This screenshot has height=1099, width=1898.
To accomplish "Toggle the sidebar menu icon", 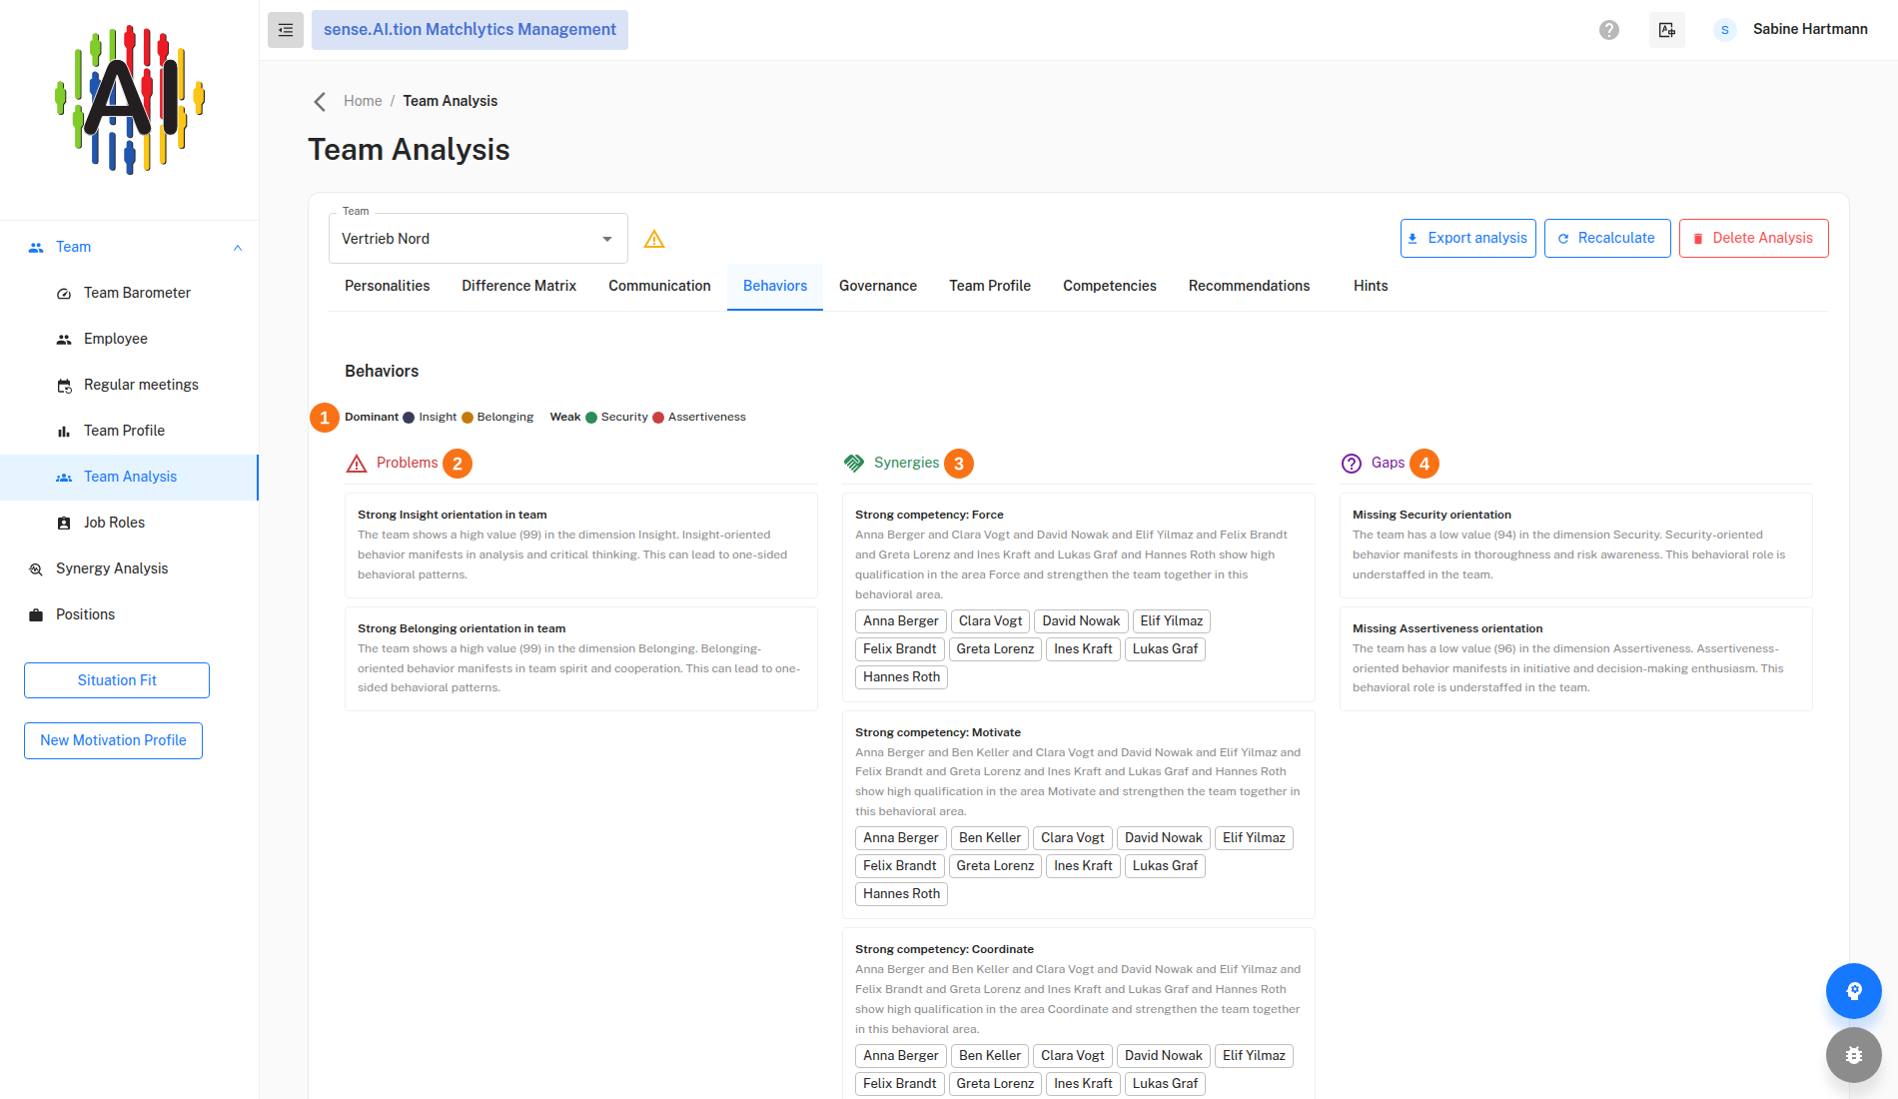I will 286,30.
